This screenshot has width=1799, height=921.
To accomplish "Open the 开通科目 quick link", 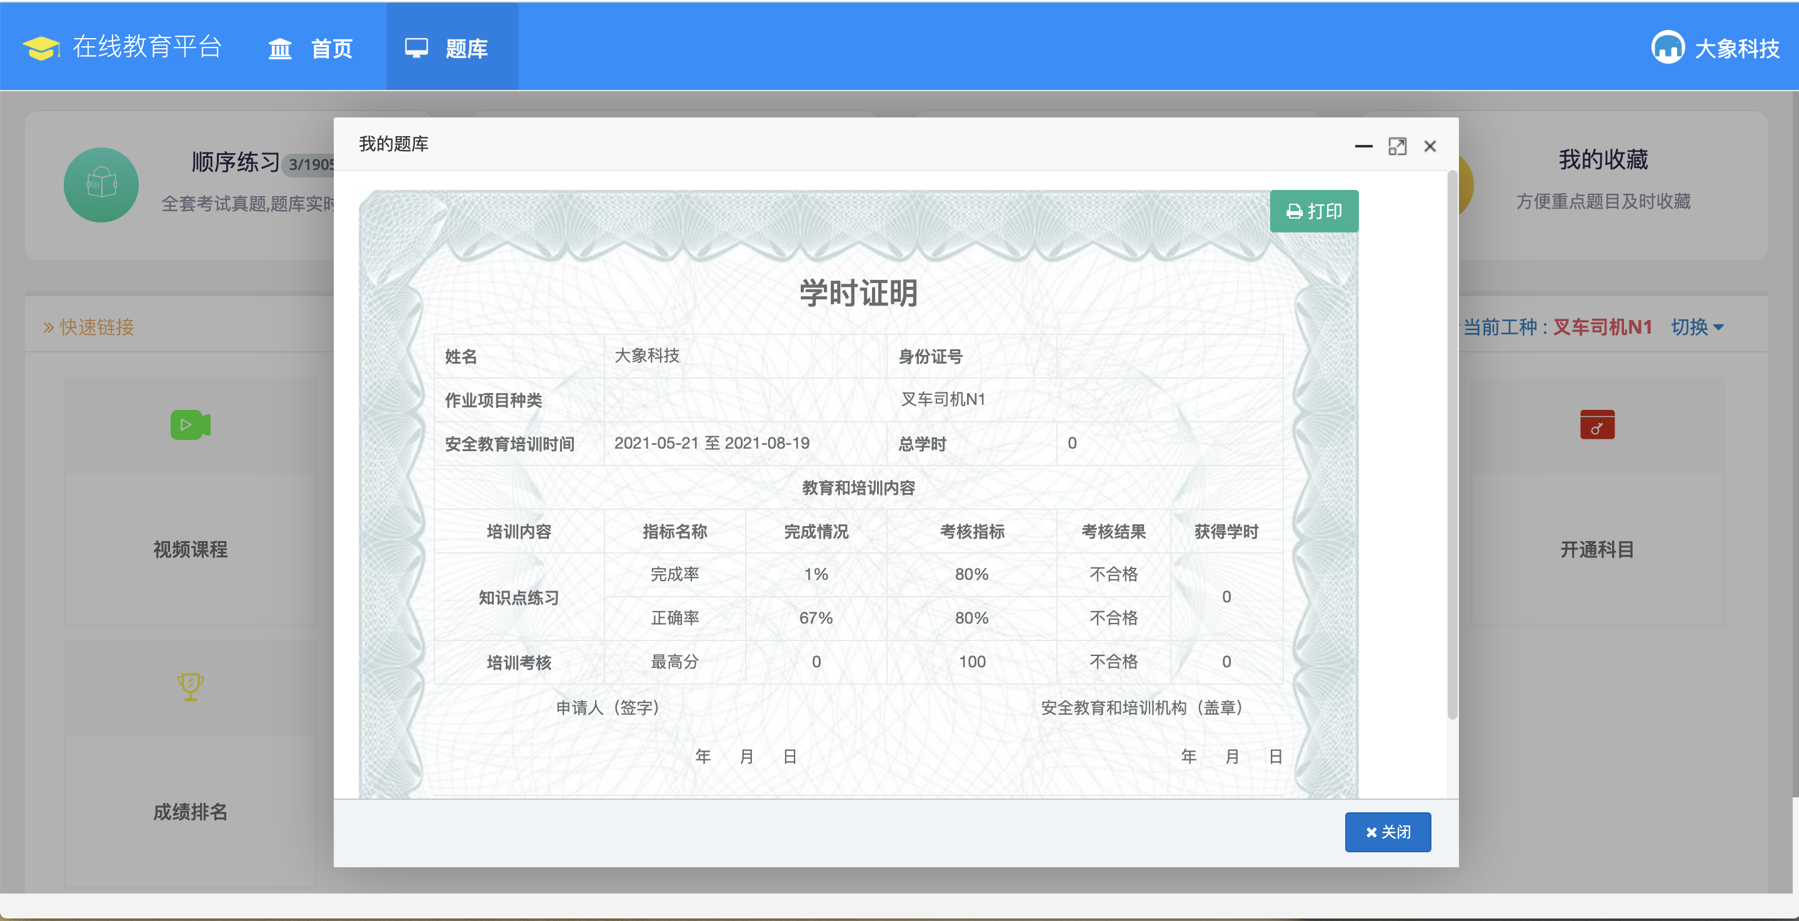I will point(1596,549).
